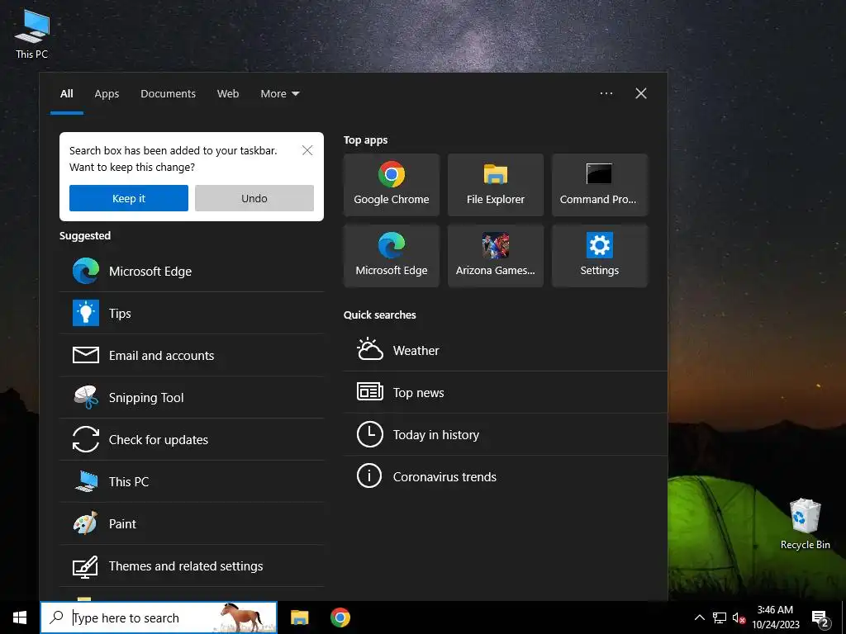Run Coronavirus trends quick search
This screenshot has width=846, height=634.
(x=505, y=476)
